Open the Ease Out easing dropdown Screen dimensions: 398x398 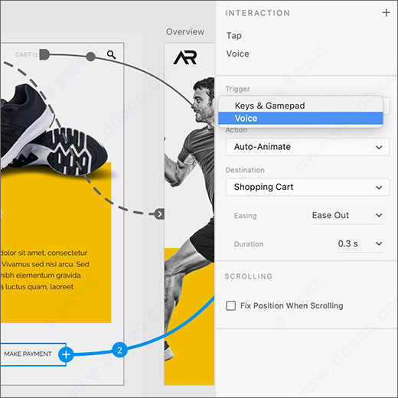click(x=347, y=216)
